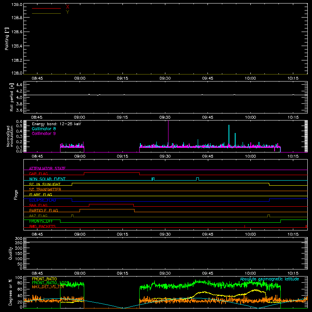Click the AAZ_FLAG label
312x312 pixels.
pos(38,216)
